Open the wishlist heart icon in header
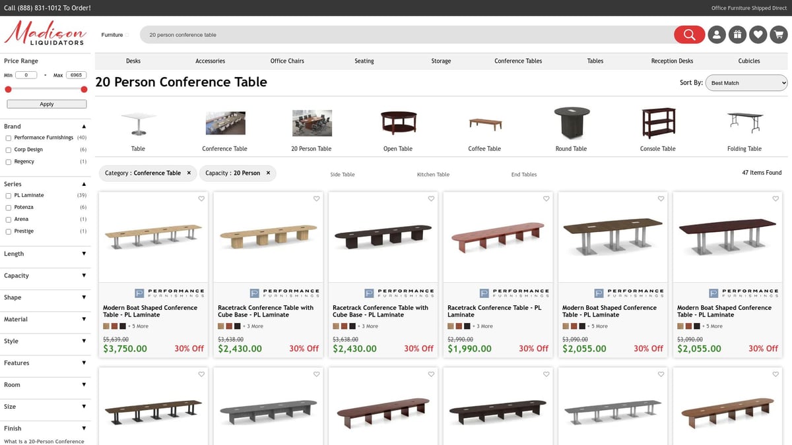This screenshot has height=445, width=792. pyautogui.click(x=758, y=34)
